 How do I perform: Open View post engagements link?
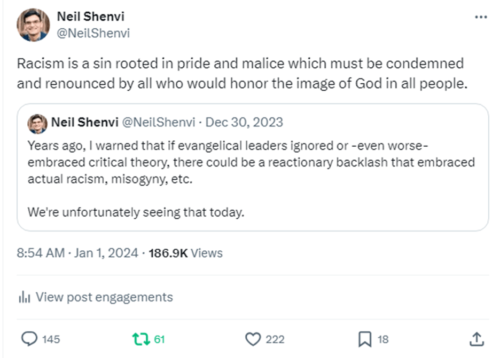[x=104, y=297]
